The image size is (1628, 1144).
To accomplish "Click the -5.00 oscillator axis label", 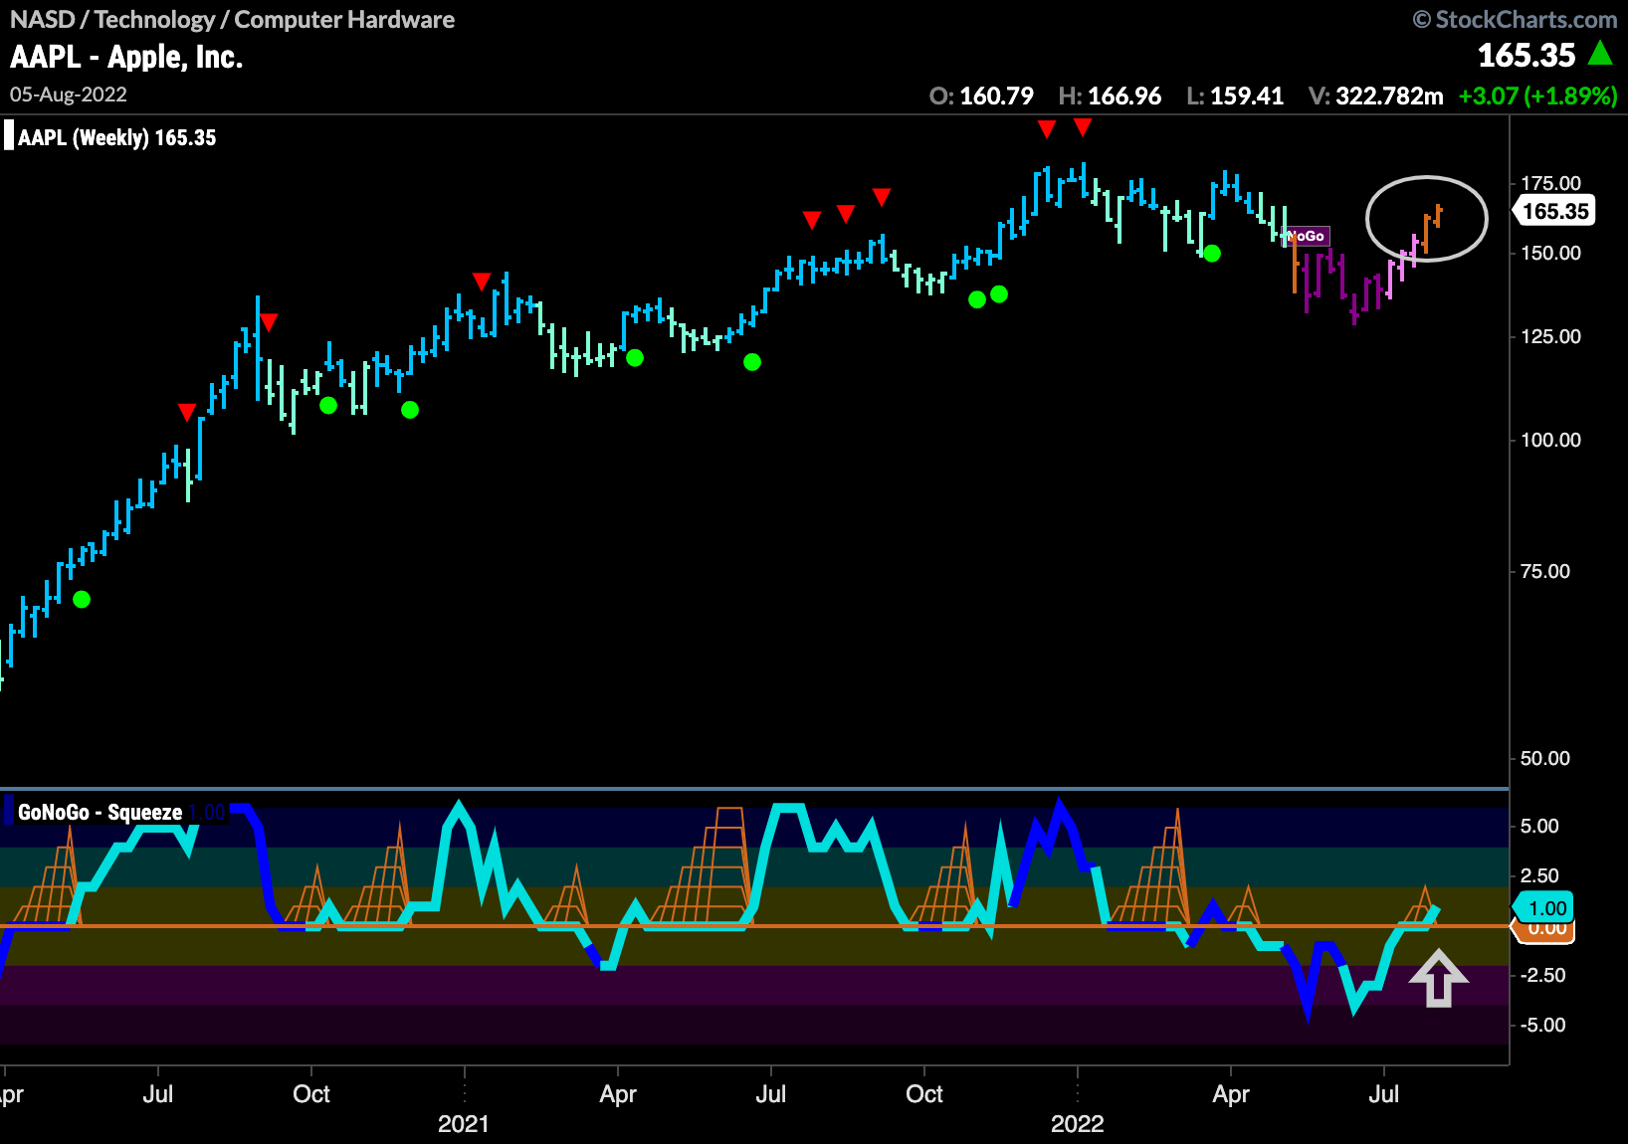I will pos(1542,1025).
